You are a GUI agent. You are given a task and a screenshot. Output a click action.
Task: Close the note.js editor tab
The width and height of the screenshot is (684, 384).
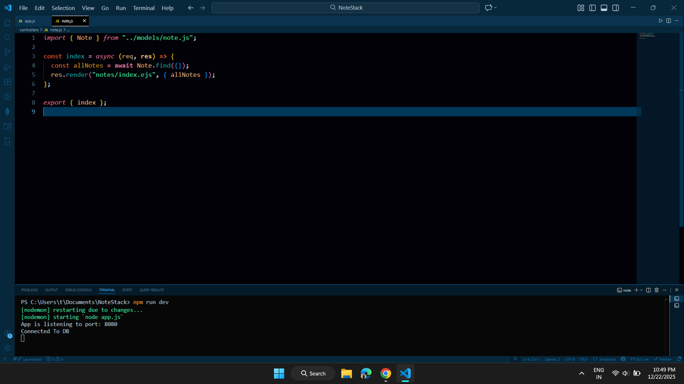click(x=84, y=21)
